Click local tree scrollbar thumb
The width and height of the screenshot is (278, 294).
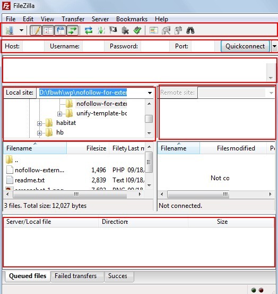(149, 119)
